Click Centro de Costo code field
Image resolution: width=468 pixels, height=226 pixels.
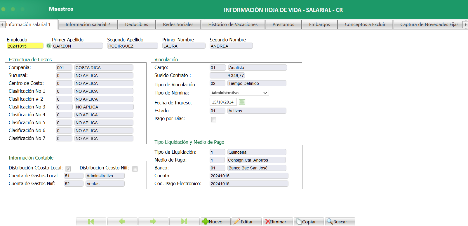coord(64,83)
